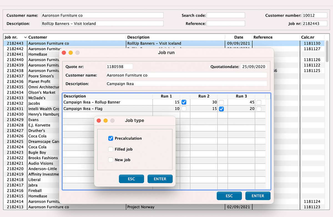Select job 2182427 Druther's
This screenshot has height=217, width=333.
click(31, 131)
